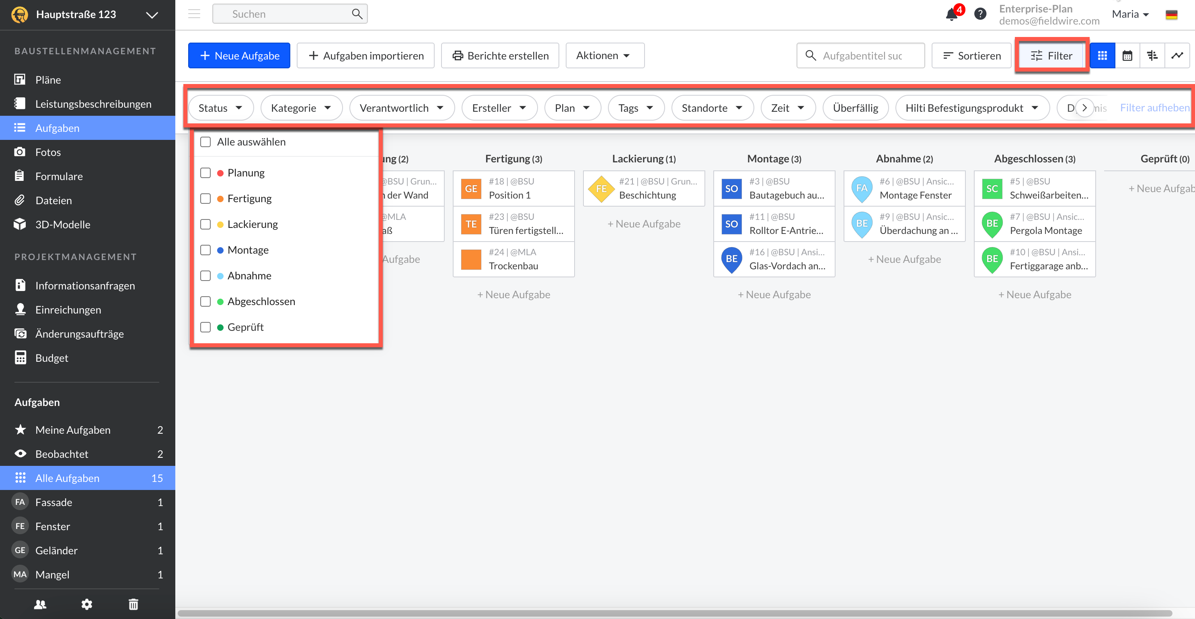Open the Maria user menu dropdown
Image resolution: width=1195 pixels, height=619 pixels.
coord(1131,14)
